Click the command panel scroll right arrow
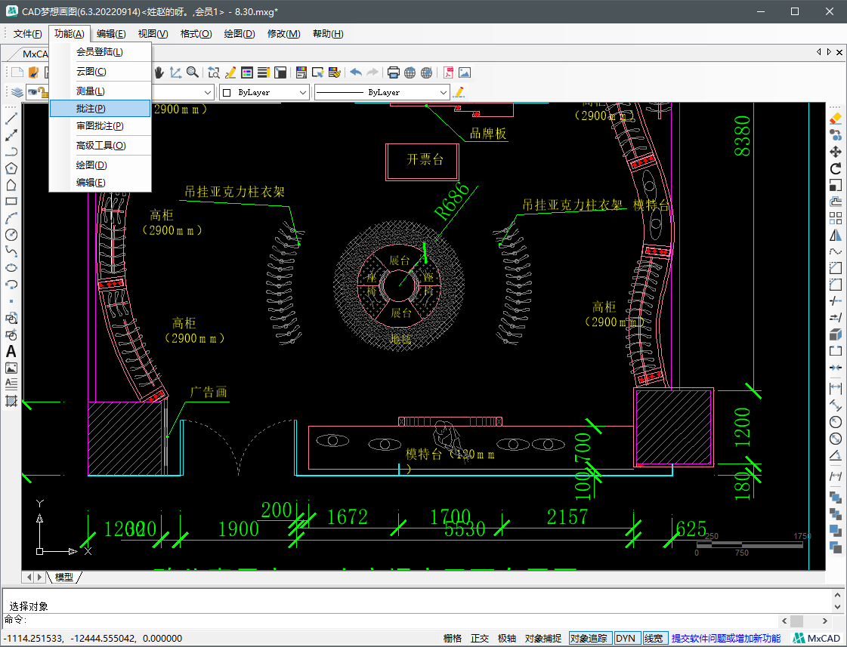 (825, 621)
